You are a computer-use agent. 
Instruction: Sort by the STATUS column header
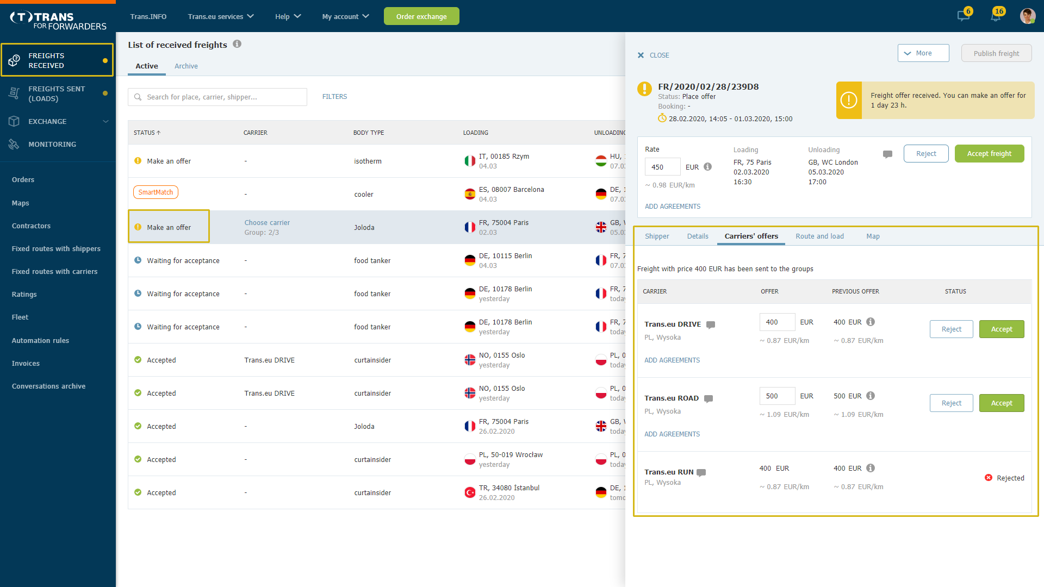point(147,133)
